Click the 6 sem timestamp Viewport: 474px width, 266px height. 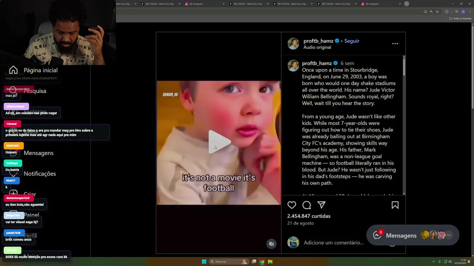click(x=347, y=63)
